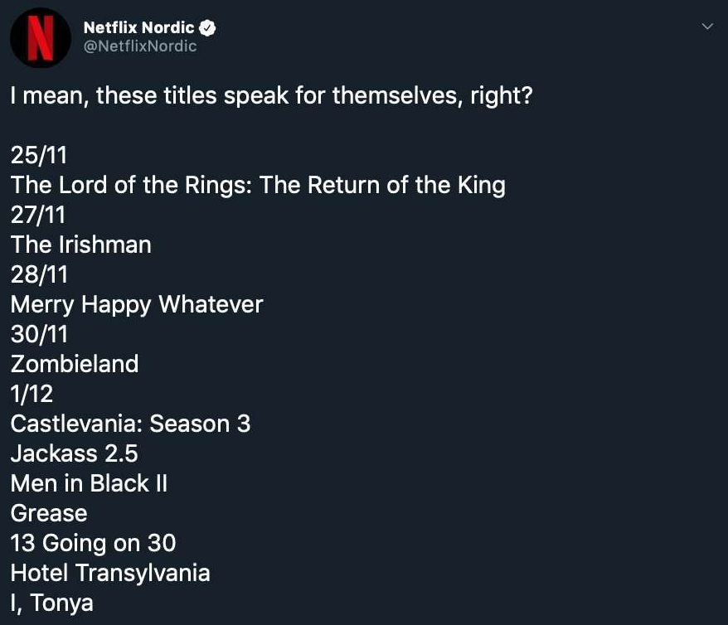Click the Grease title text

click(48, 513)
